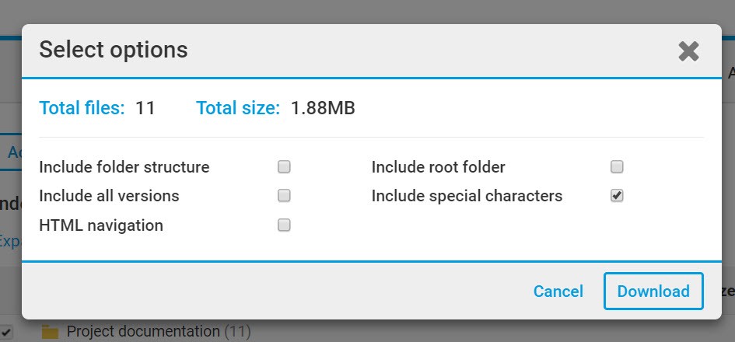Image resolution: width=735 pixels, height=342 pixels.
Task: Enable the HTML navigation checkbox
Action: [285, 225]
